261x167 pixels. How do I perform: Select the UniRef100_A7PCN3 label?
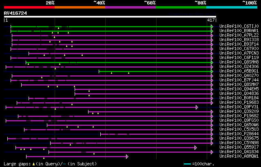pos(239,53)
